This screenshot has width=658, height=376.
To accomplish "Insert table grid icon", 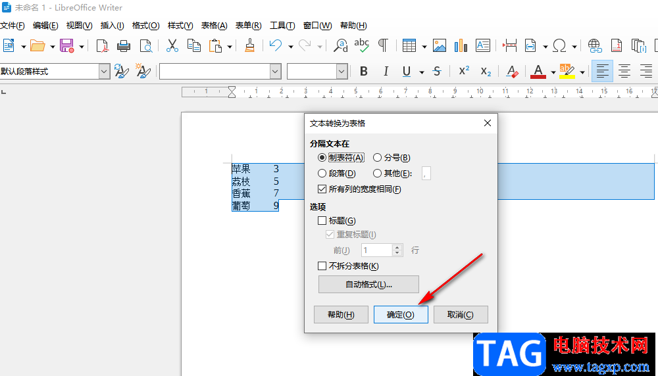I will click(x=409, y=46).
